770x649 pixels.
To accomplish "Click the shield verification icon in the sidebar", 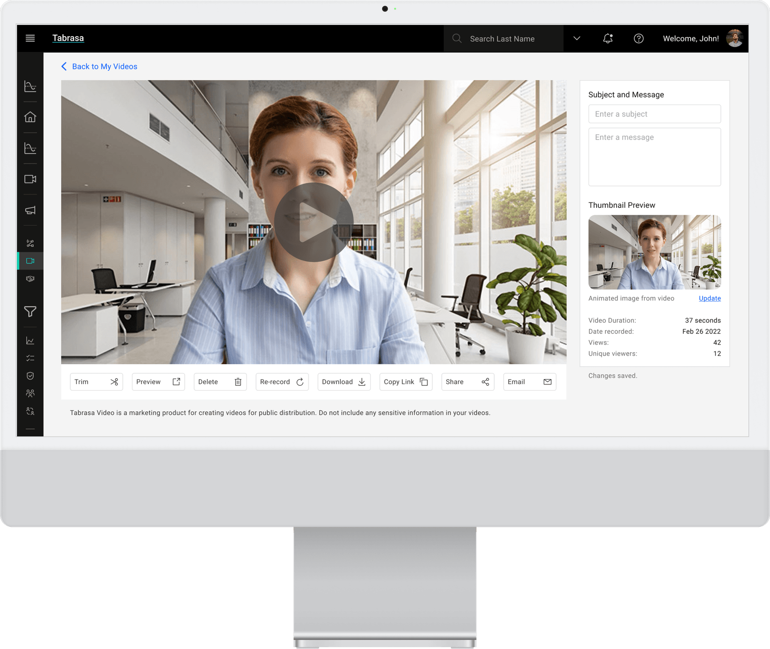I will (30, 376).
